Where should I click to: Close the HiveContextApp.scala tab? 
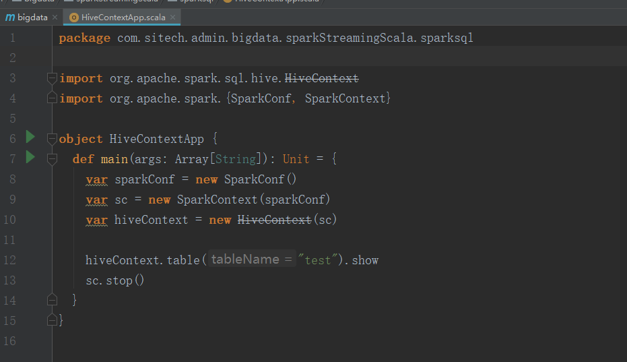click(172, 18)
